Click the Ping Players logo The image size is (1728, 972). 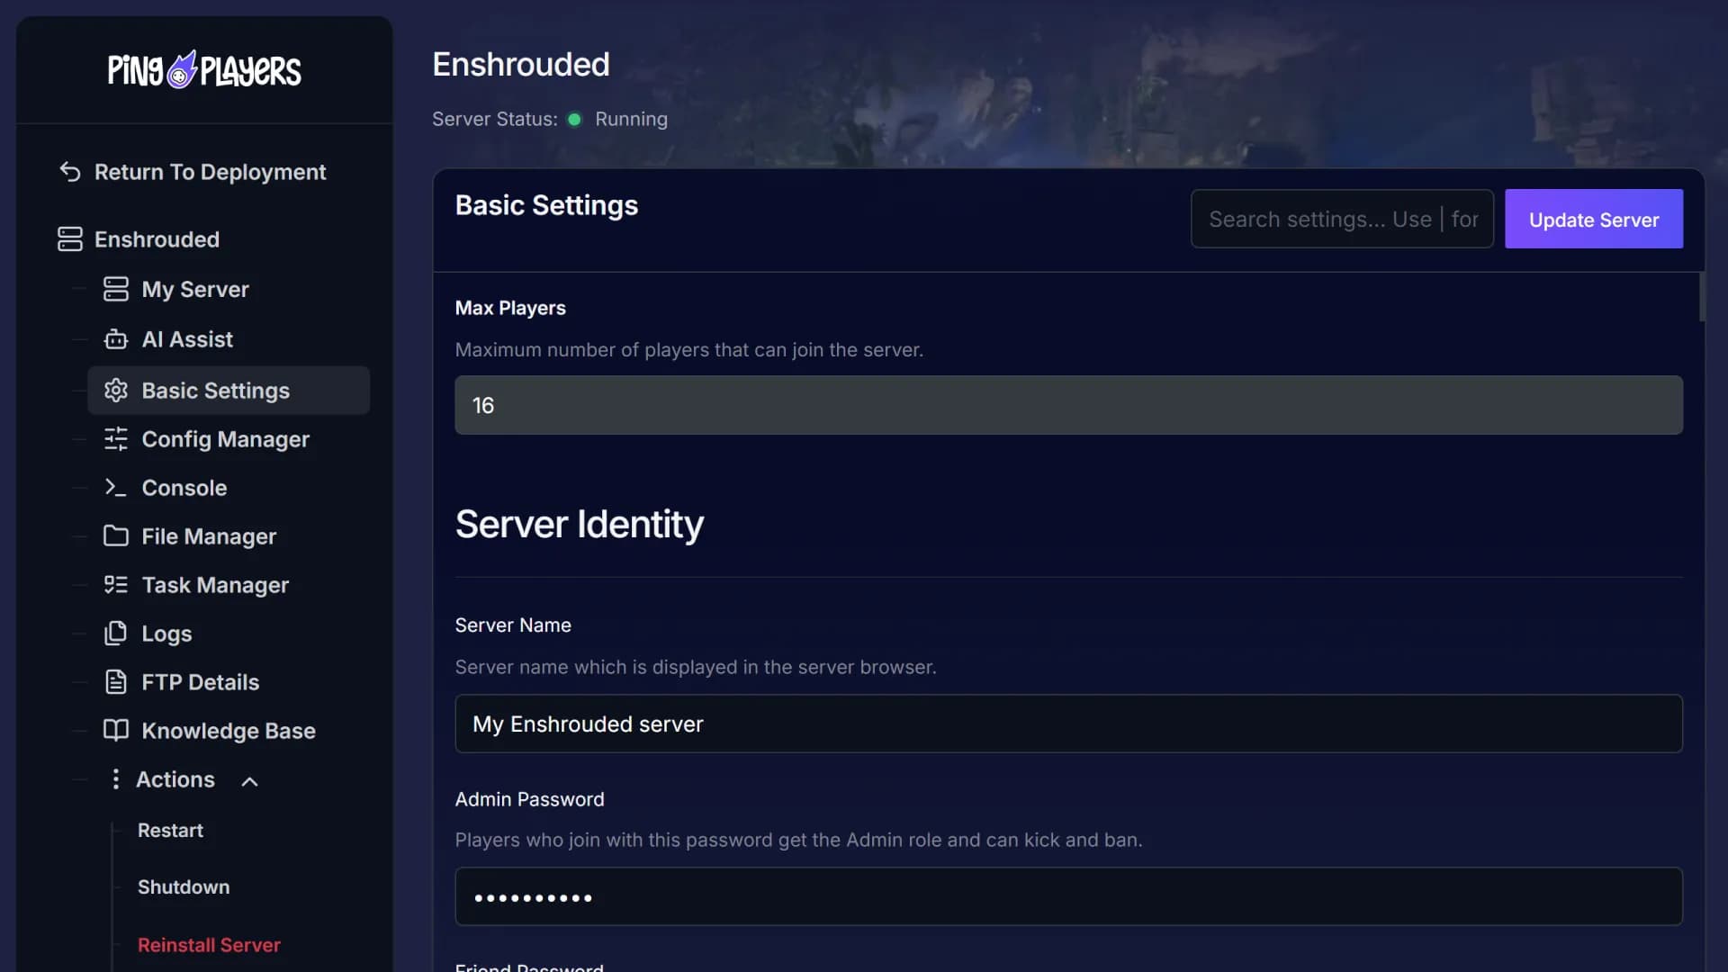[204, 69]
